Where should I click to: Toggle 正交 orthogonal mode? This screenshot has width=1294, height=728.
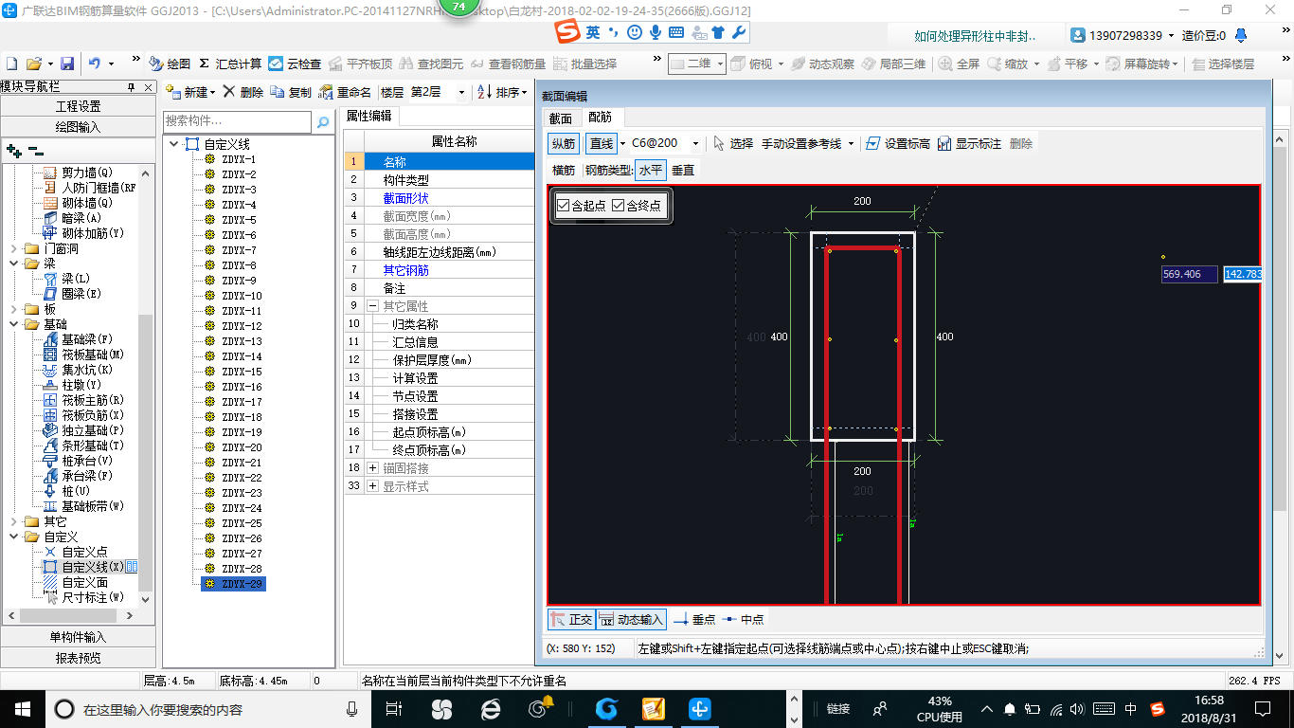(x=571, y=619)
